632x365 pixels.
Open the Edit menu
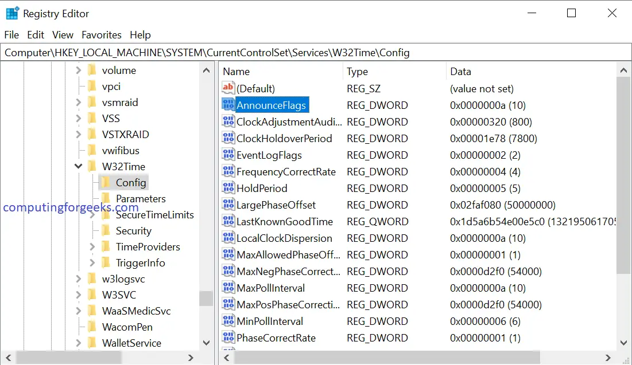point(36,35)
